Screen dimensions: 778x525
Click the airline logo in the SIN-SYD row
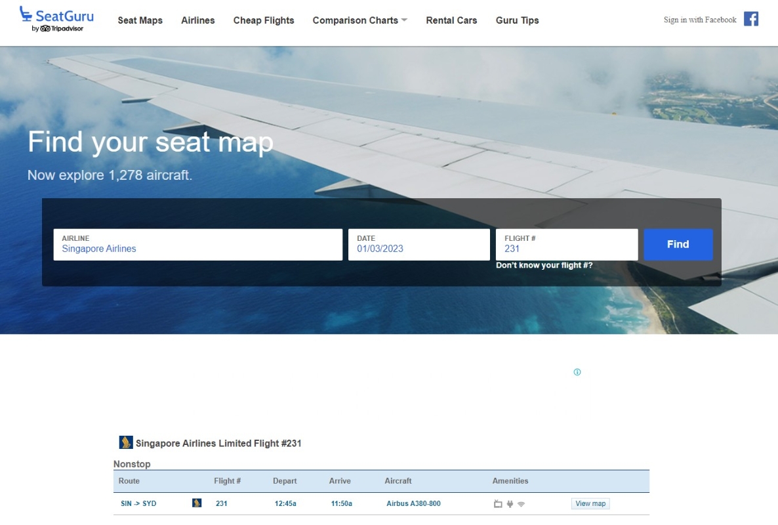coord(197,503)
